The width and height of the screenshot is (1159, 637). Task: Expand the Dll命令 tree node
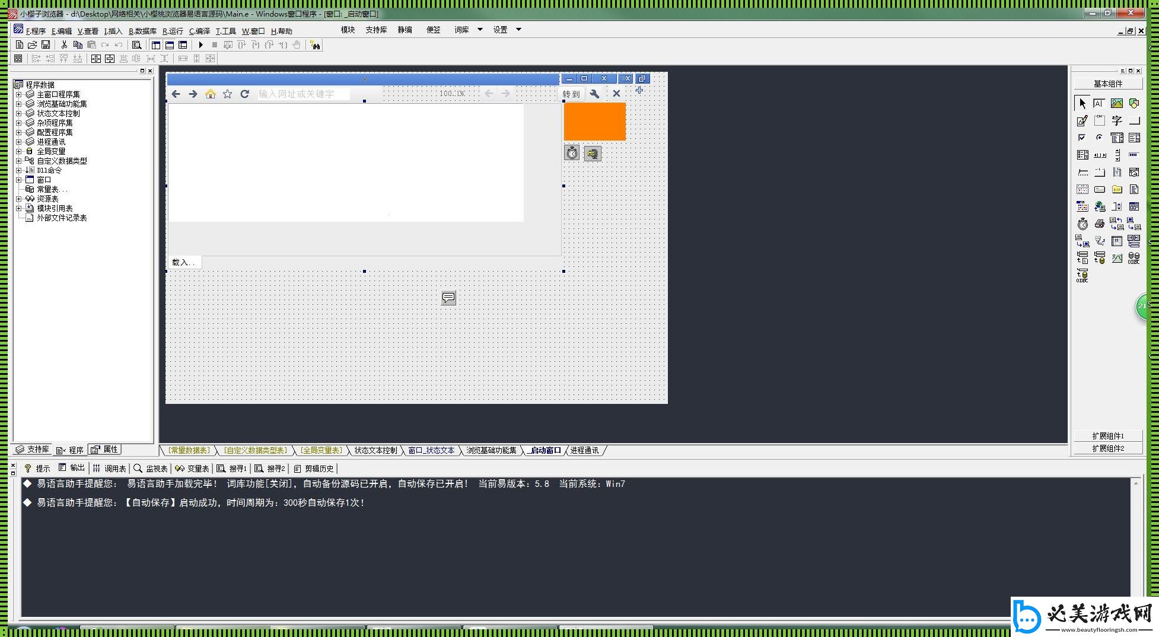18,170
